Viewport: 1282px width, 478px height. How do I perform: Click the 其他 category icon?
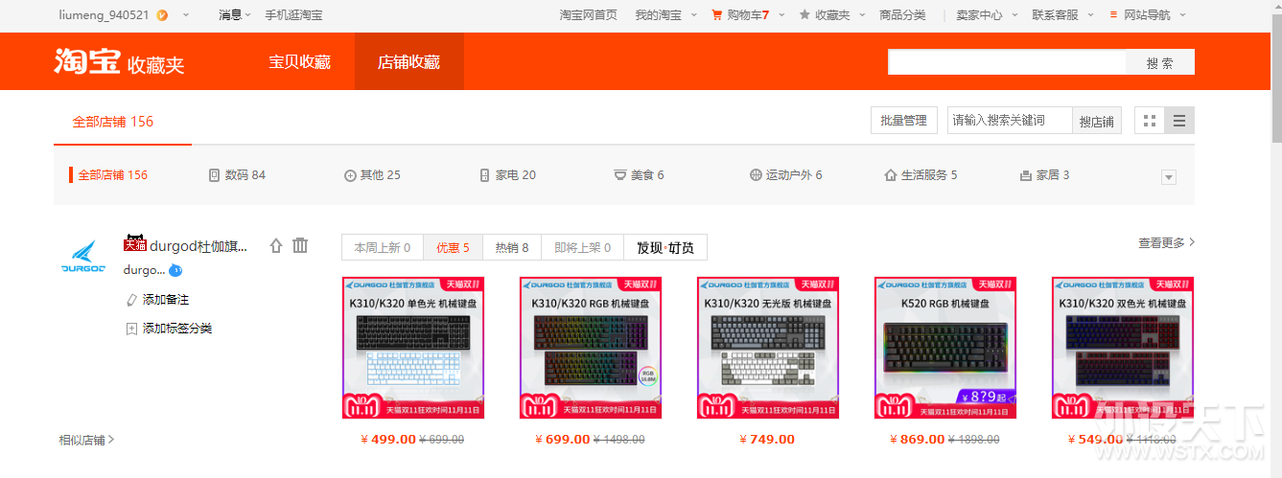(x=350, y=175)
